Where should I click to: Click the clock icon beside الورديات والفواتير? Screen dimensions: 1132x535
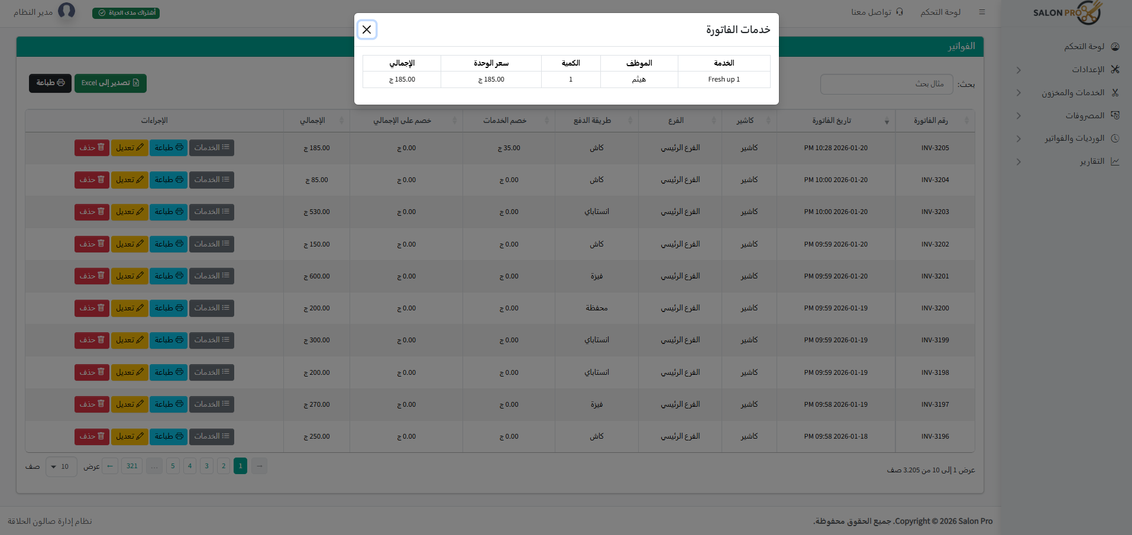tap(1115, 138)
